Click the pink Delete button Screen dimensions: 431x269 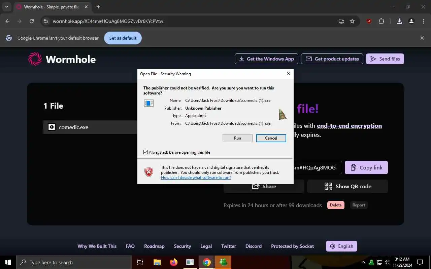point(336,205)
